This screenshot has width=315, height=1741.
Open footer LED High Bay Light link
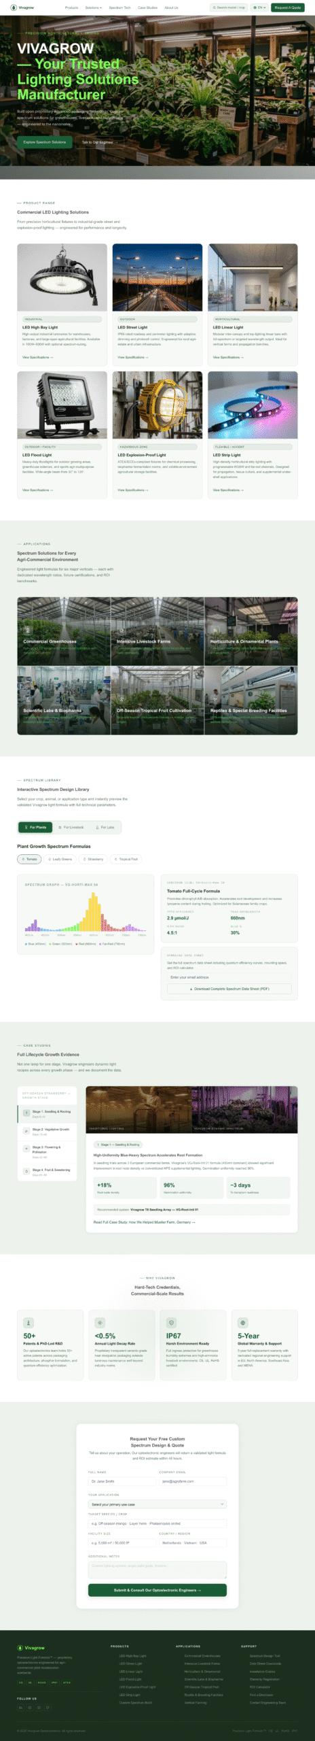tap(132, 1656)
